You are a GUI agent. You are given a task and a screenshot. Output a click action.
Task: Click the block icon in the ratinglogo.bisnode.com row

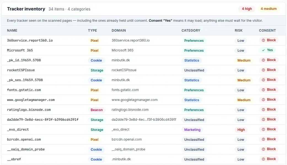263,109
